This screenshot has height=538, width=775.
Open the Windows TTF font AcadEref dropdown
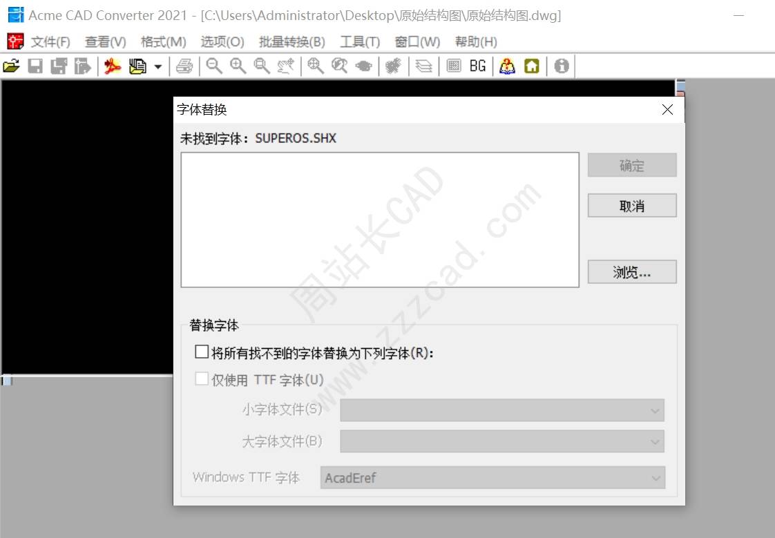[492, 478]
